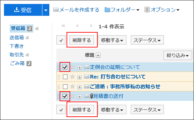Click メールを作成する to compose mail

pyautogui.click(x=76, y=10)
